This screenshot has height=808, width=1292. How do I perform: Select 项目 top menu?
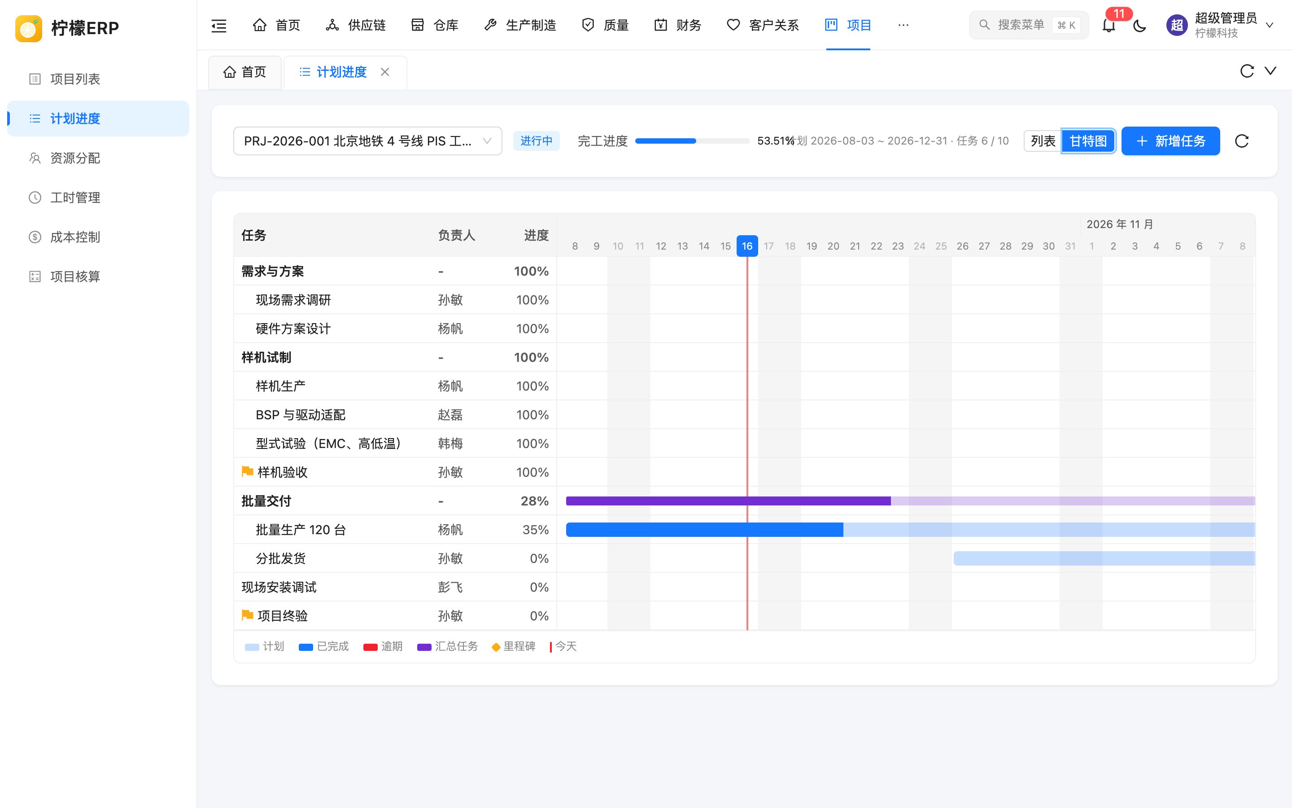(x=848, y=25)
